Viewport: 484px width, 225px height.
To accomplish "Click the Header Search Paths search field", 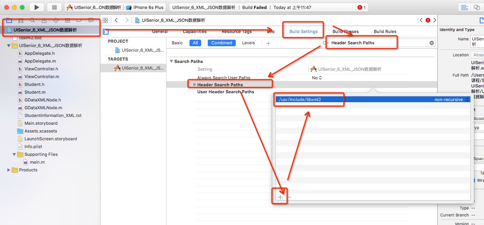I will click(x=377, y=43).
